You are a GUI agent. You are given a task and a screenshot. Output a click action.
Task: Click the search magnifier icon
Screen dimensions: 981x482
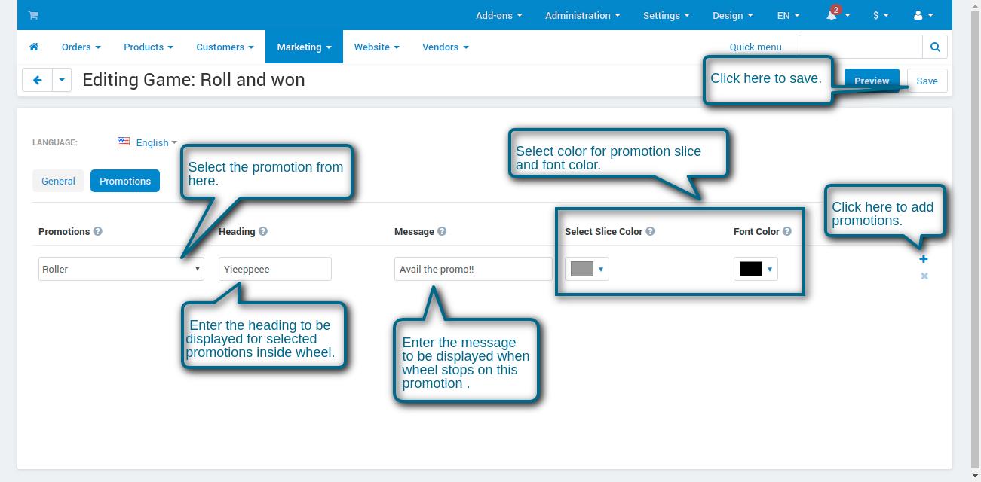click(935, 46)
